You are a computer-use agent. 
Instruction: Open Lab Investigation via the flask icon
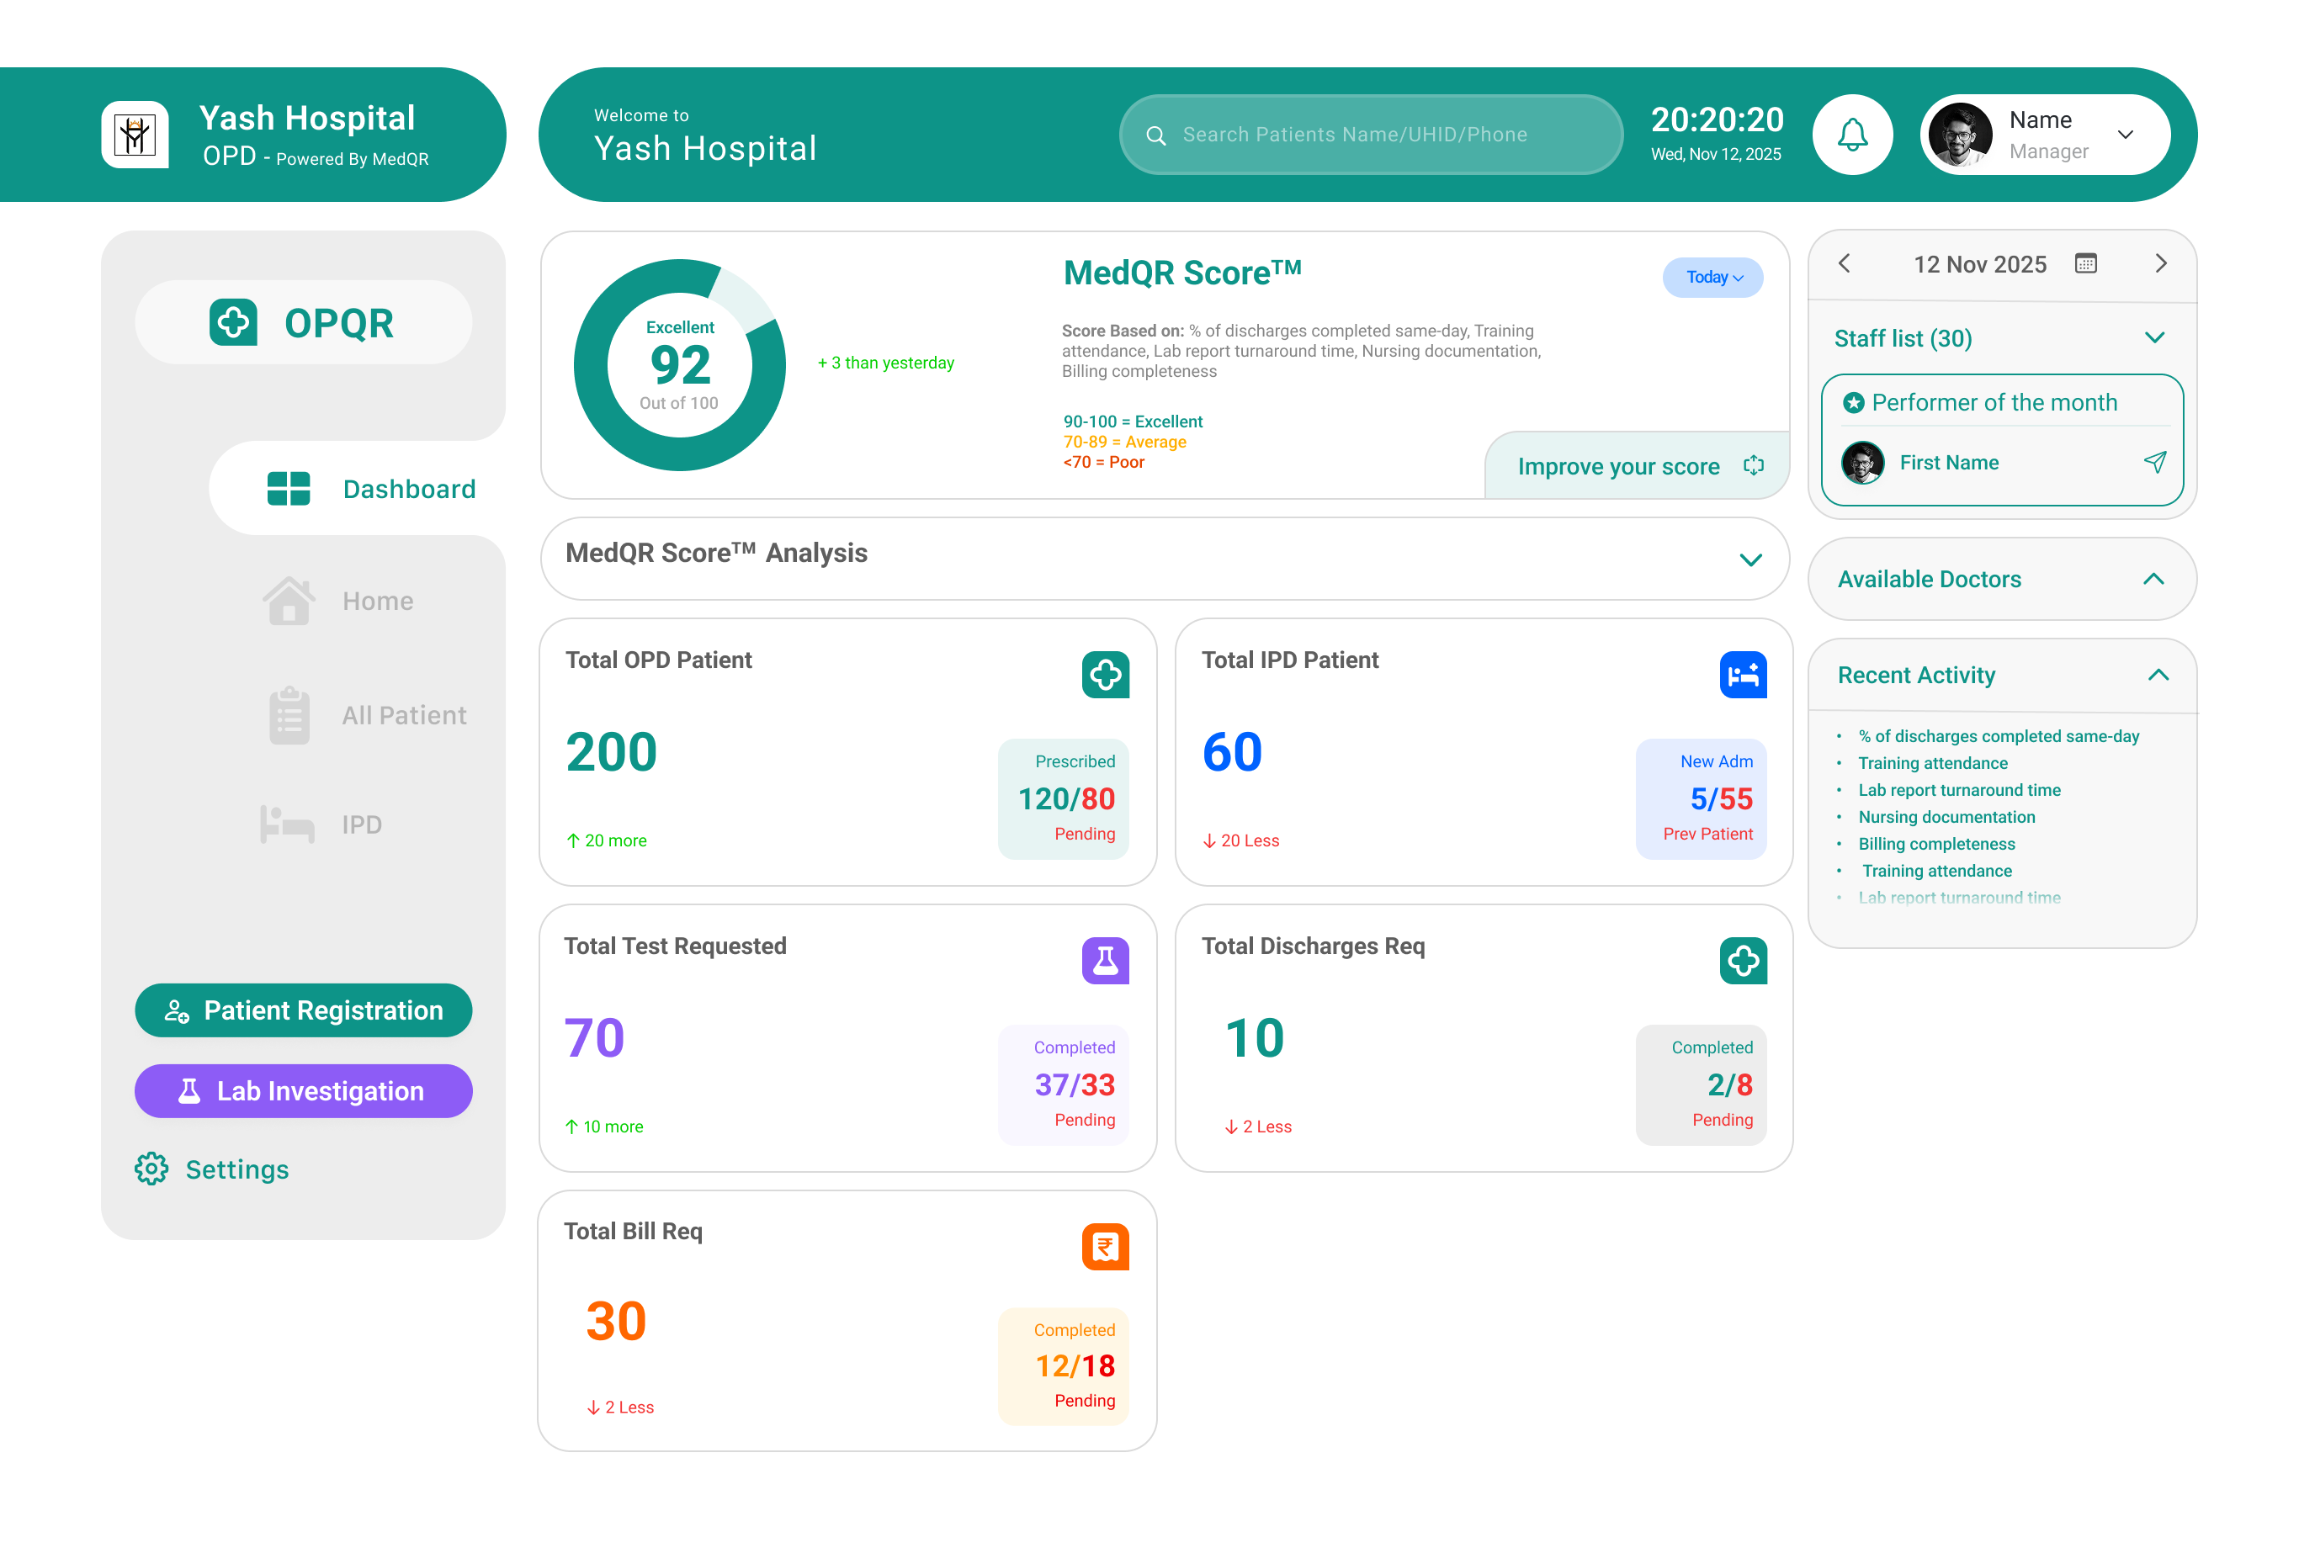click(x=188, y=1090)
